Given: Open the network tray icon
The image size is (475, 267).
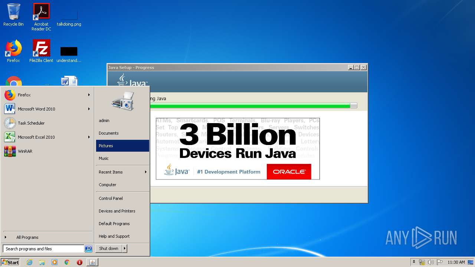Looking at the screenshot, I should click(422, 262).
